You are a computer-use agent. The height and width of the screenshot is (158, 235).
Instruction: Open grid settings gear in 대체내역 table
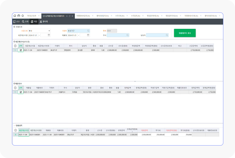(15, 130)
